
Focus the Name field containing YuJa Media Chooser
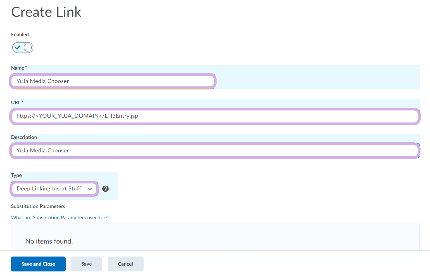coord(112,81)
